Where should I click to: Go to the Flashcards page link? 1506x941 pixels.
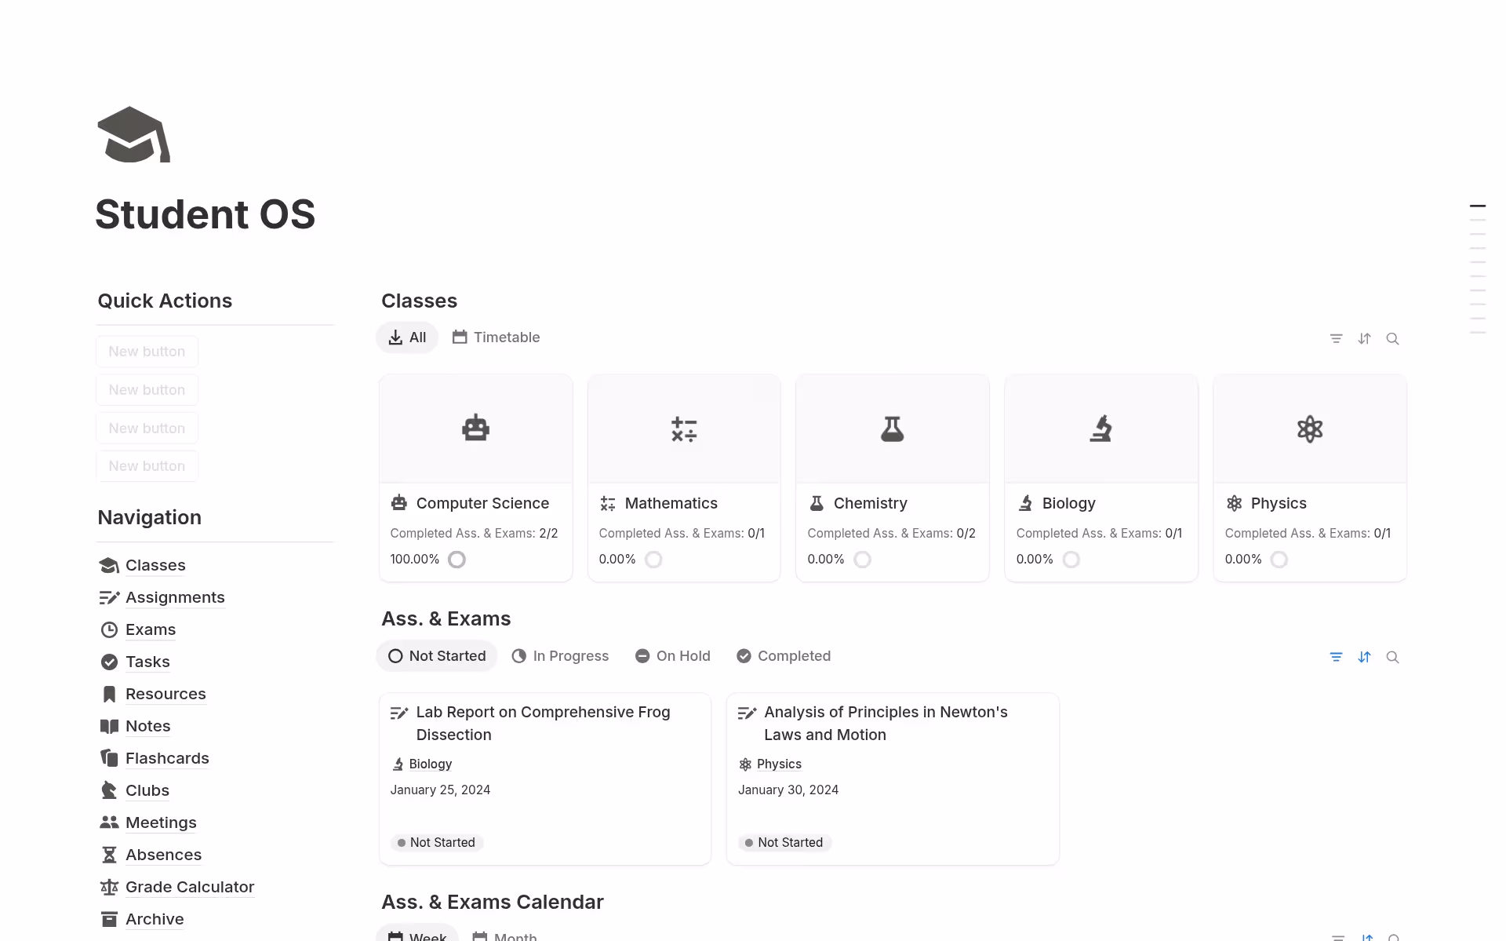point(167,758)
